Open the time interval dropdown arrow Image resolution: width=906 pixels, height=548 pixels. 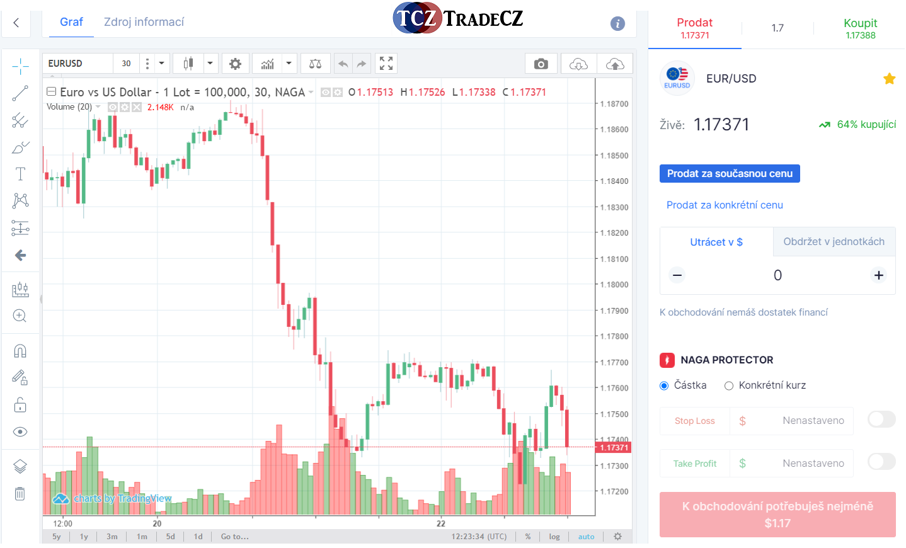click(161, 64)
